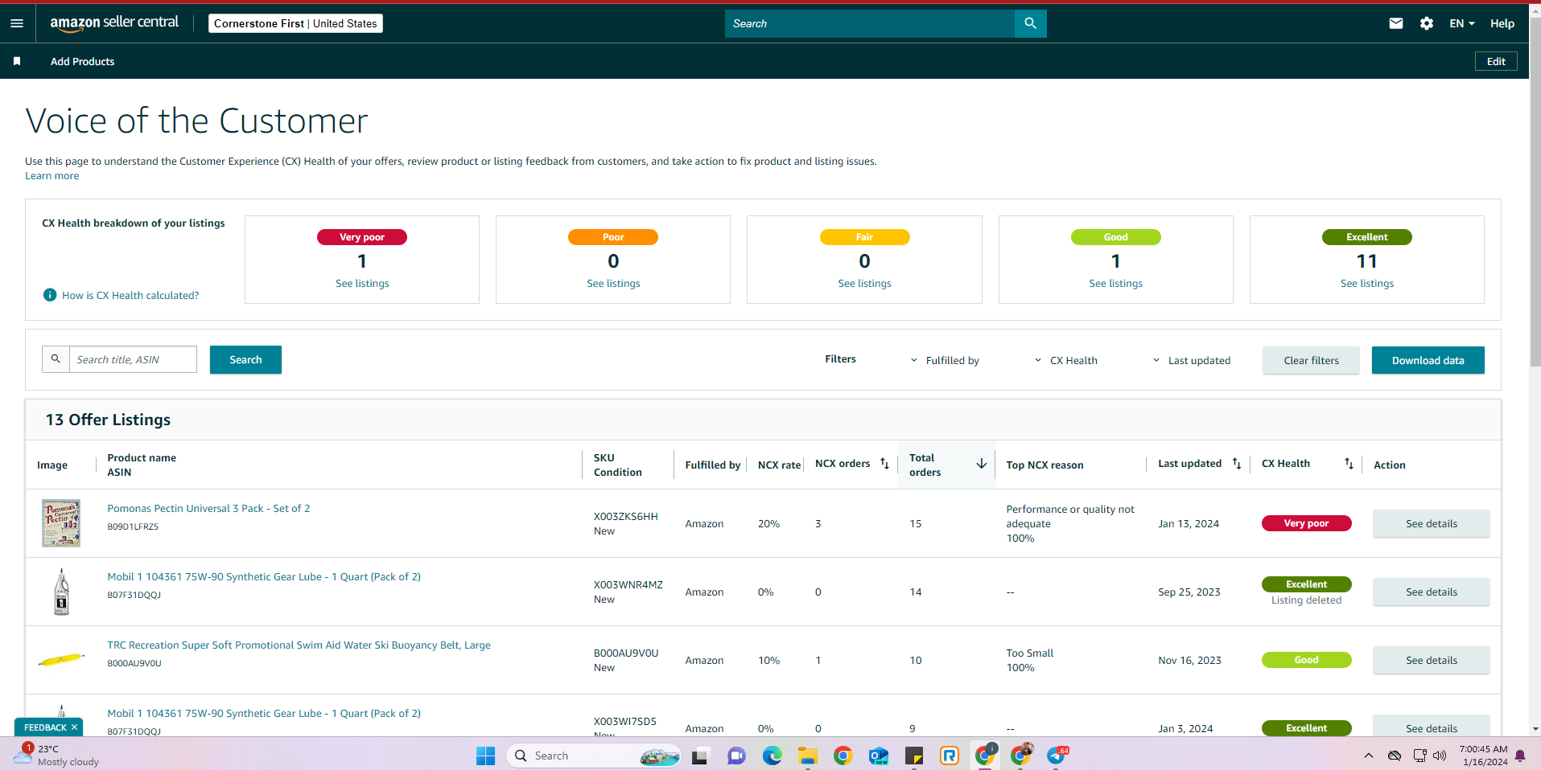Viewport: 1541px width, 770px height.
Task: Open the weather widget showing 23°C
Action: click(x=56, y=756)
